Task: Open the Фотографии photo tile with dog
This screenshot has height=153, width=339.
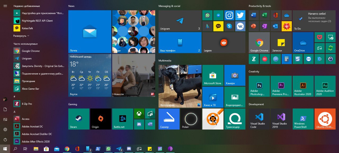Action: coord(180,86)
